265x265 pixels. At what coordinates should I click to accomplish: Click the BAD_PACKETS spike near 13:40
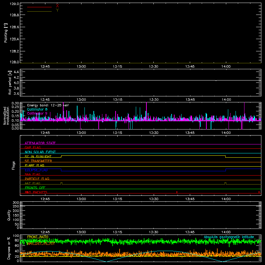point(177,192)
